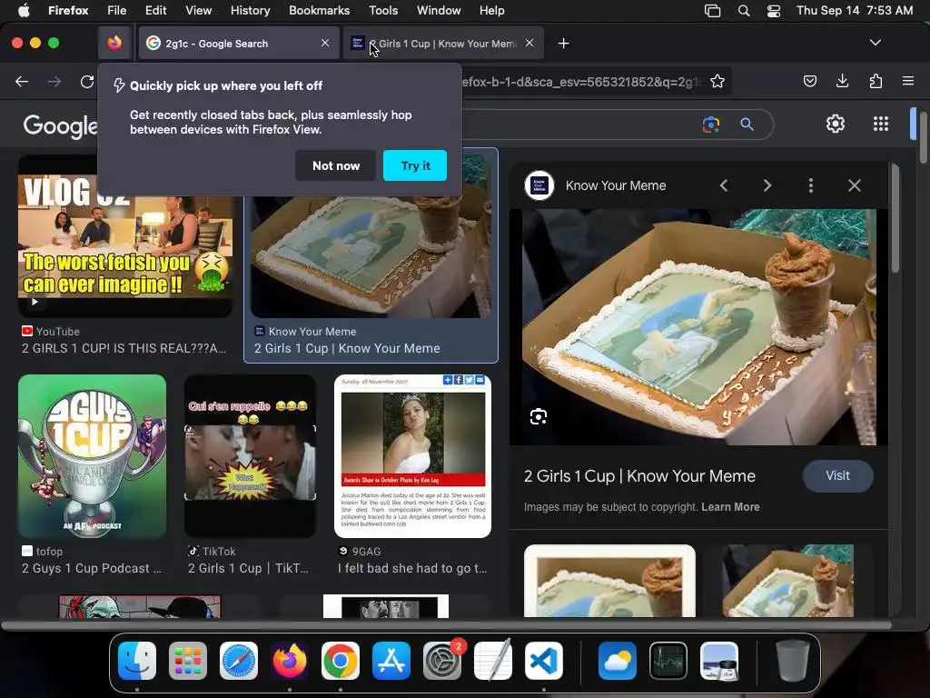Open App Store from the Dock
930x698 pixels.
[x=391, y=661]
